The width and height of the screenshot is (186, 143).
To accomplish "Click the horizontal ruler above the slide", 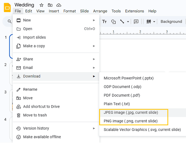I will 143,32.
